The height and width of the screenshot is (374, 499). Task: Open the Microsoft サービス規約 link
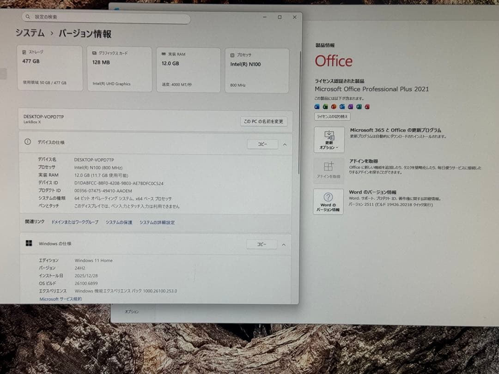click(61, 299)
